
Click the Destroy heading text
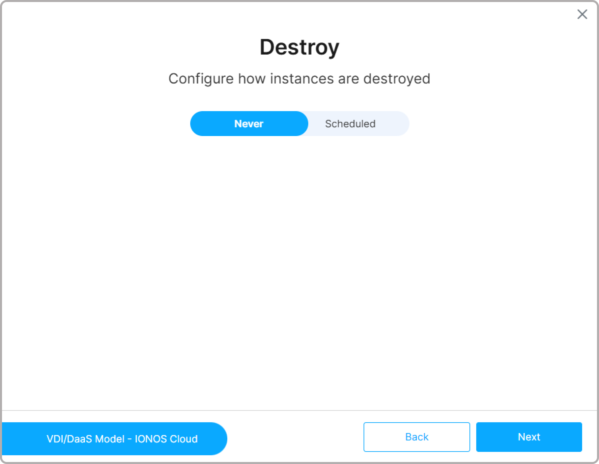coord(299,47)
